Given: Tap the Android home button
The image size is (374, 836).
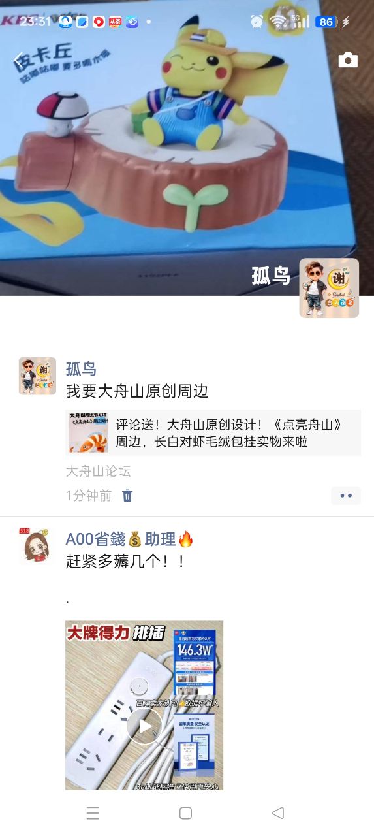Looking at the screenshot, I should (x=185, y=812).
